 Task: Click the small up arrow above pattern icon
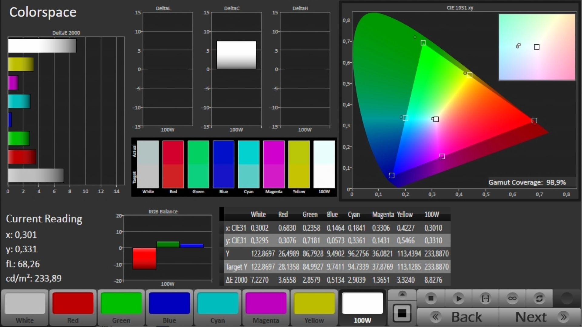coord(402,294)
